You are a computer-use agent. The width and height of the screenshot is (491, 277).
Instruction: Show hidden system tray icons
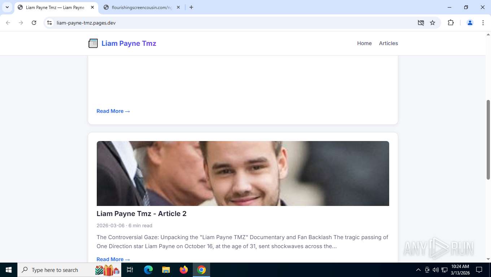click(x=418, y=270)
